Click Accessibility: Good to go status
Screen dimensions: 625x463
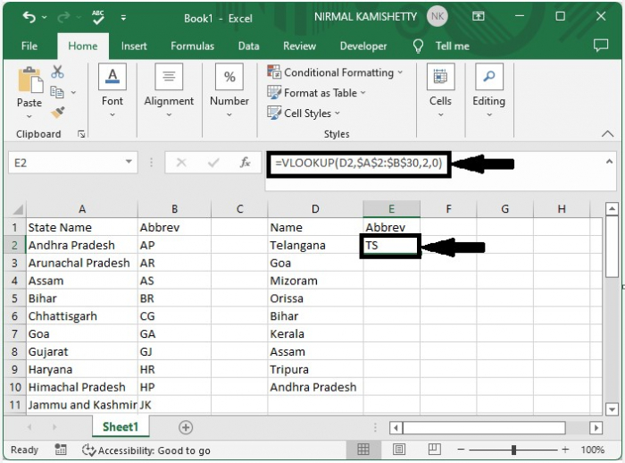(146, 450)
